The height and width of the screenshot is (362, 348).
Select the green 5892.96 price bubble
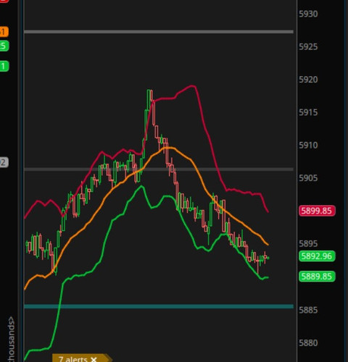click(x=317, y=256)
